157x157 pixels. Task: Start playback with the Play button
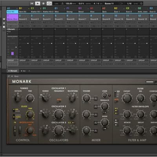point(38,4)
